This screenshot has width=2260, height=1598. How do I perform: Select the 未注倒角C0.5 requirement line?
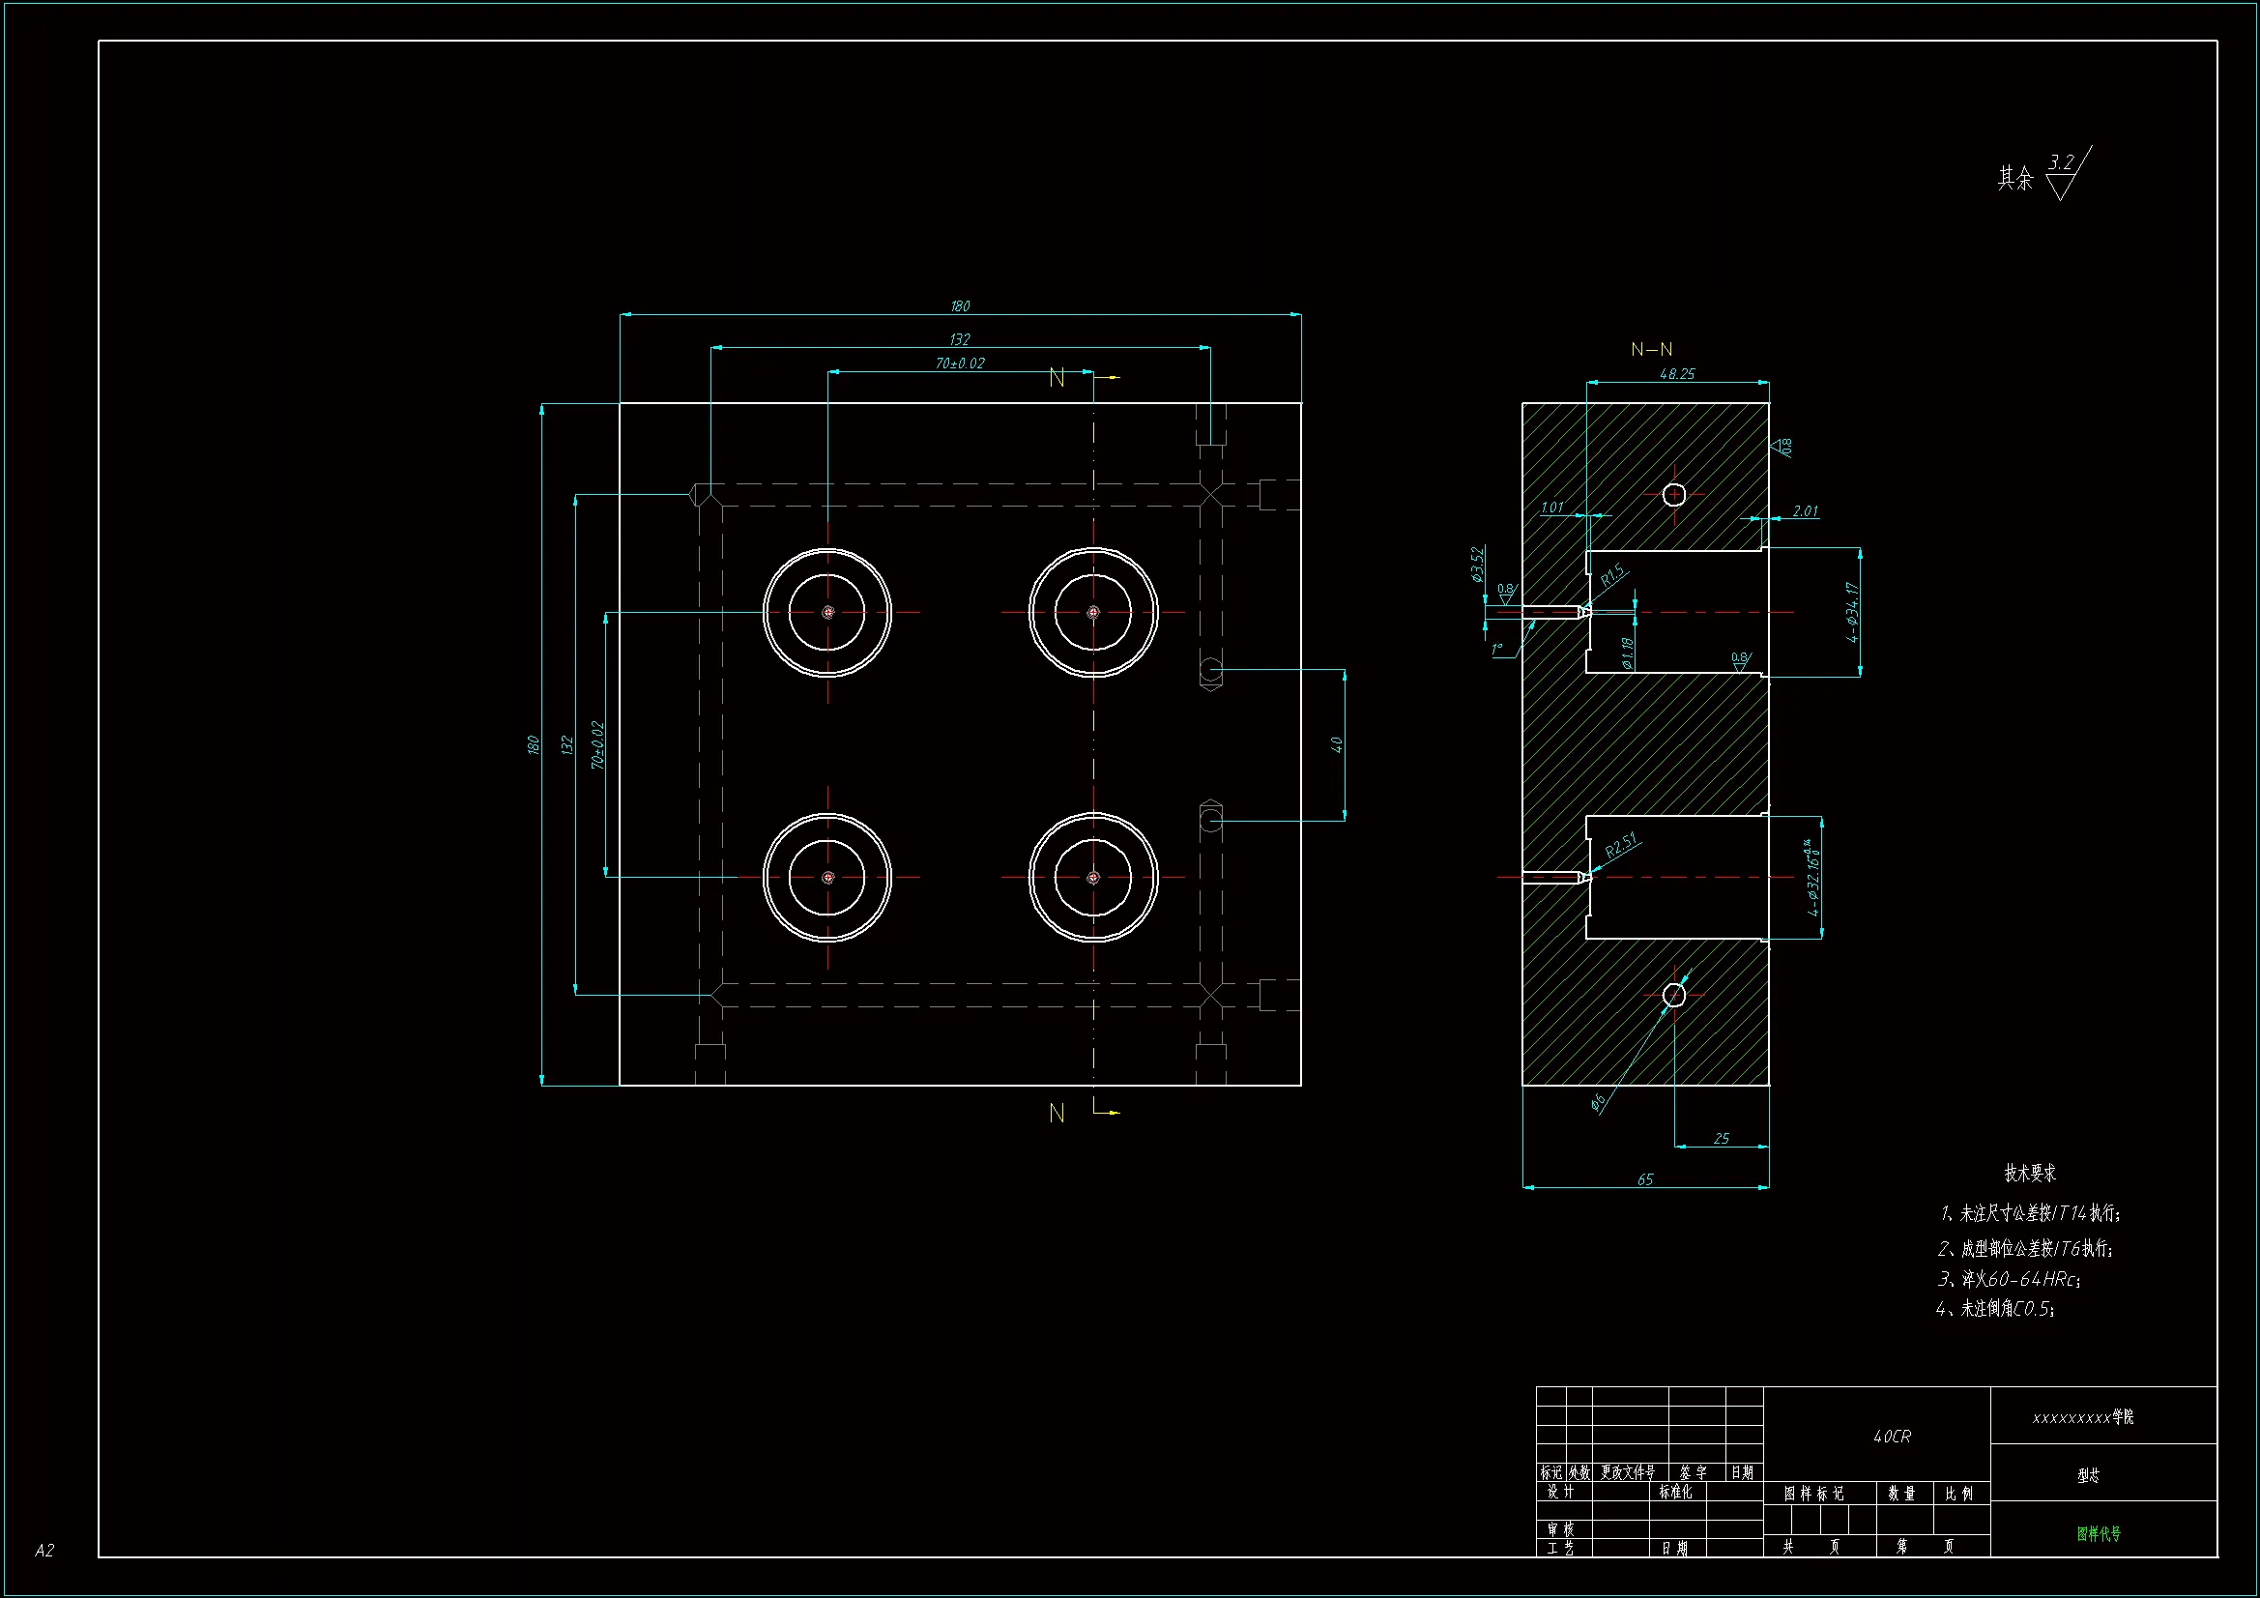click(x=1994, y=1309)
